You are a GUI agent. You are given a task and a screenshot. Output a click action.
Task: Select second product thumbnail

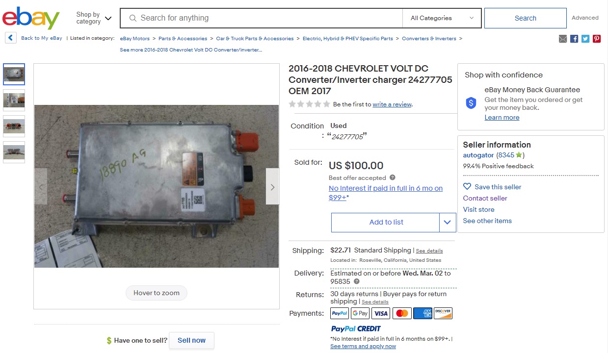(14, 100)
